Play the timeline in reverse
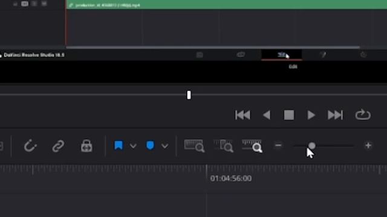 [267, 115]
